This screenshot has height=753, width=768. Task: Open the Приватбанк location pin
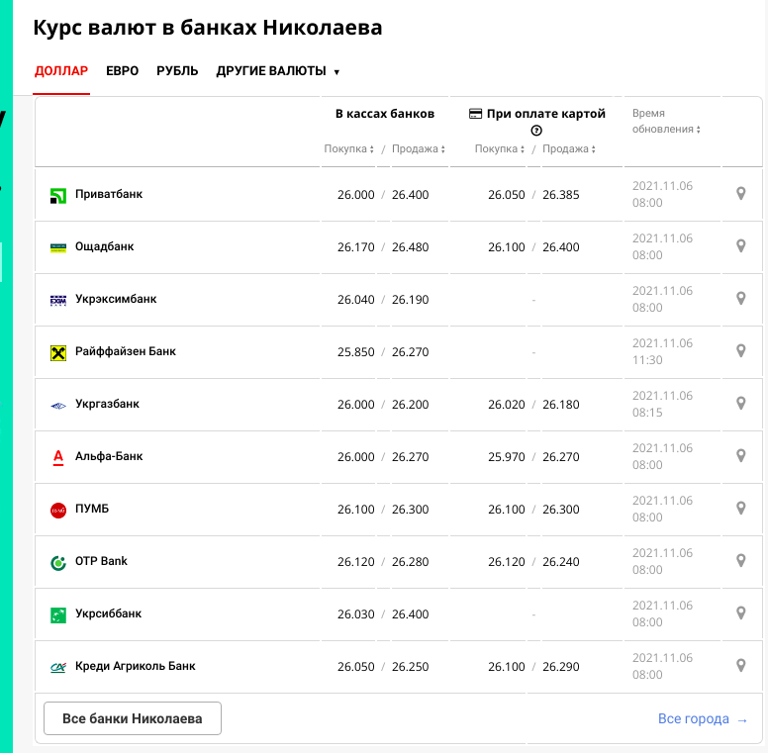click(x=741, y=194)
